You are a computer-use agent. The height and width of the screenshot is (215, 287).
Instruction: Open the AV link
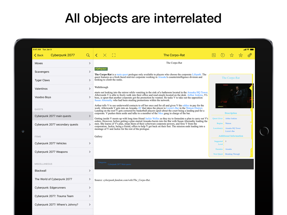click(140, 108)
